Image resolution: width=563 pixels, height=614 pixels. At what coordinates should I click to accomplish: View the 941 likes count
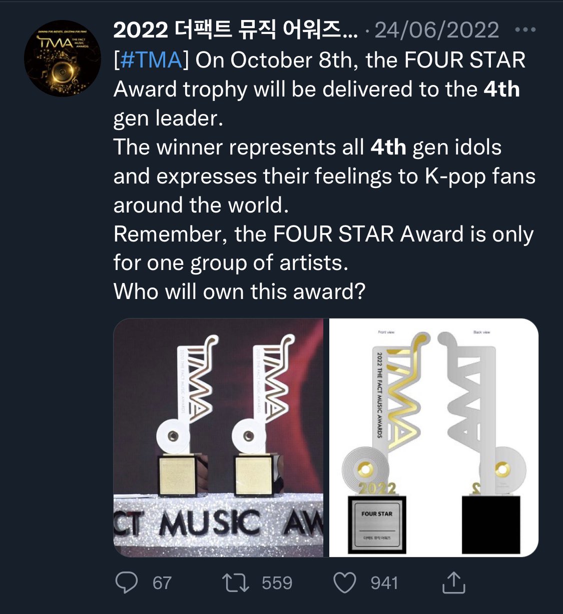384,583
